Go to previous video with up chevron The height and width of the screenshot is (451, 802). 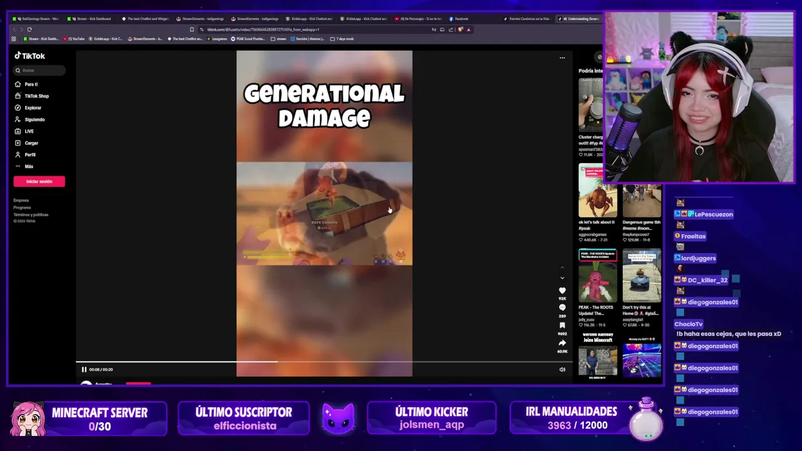pos(562,267)
